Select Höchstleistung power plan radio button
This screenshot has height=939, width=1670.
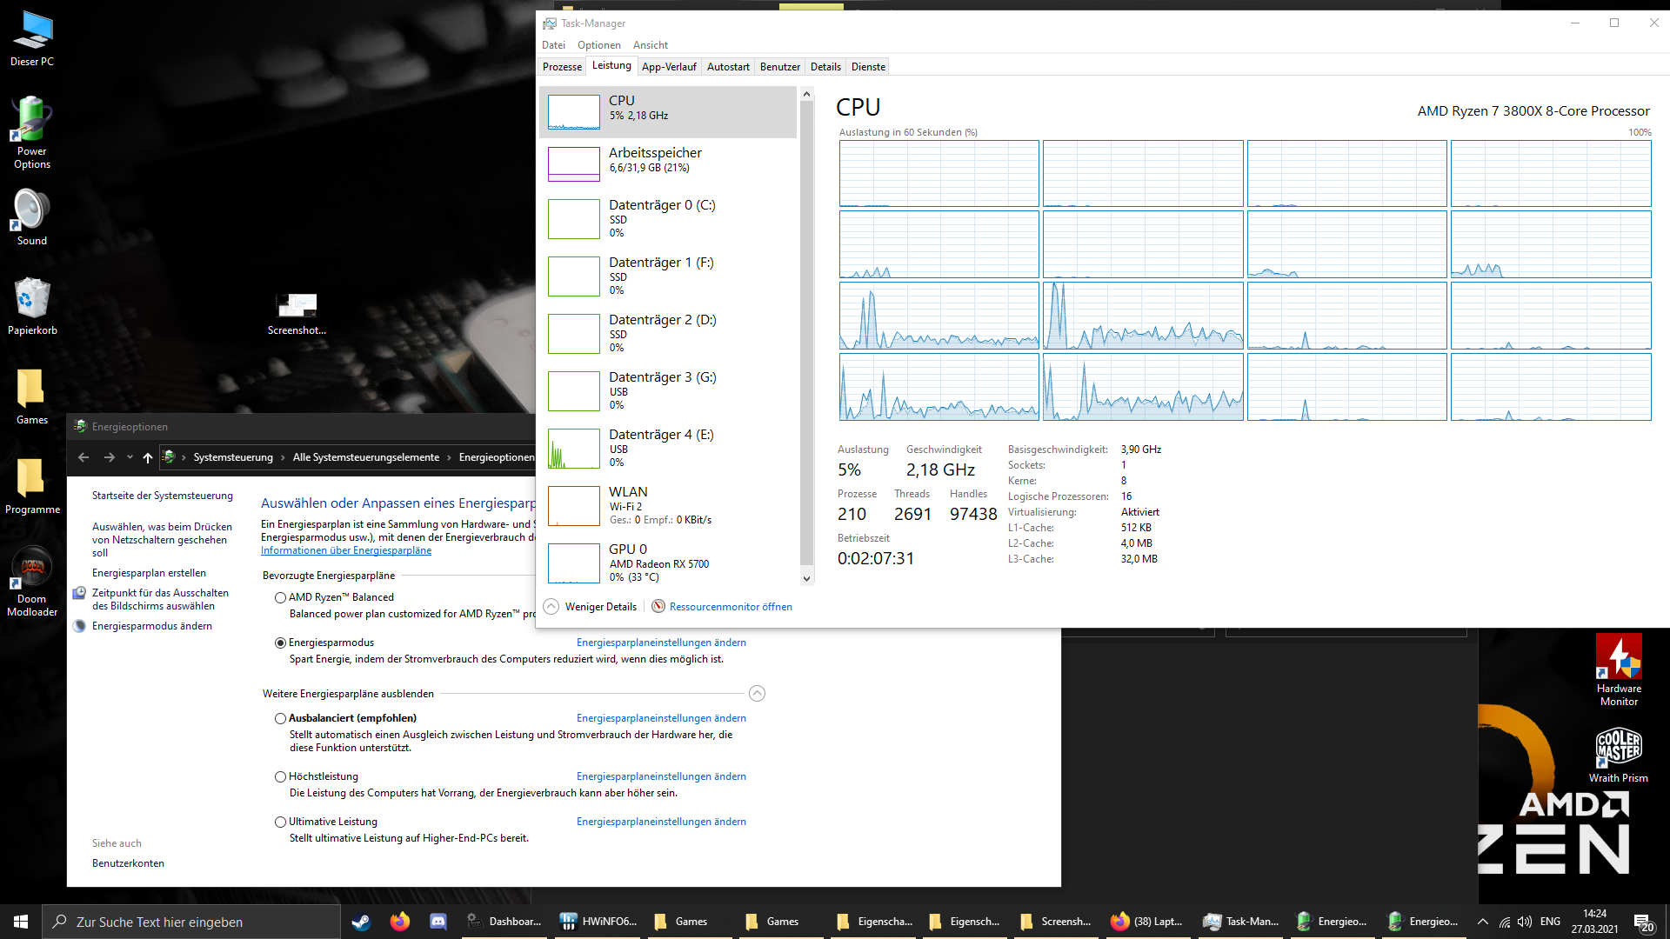280,776
